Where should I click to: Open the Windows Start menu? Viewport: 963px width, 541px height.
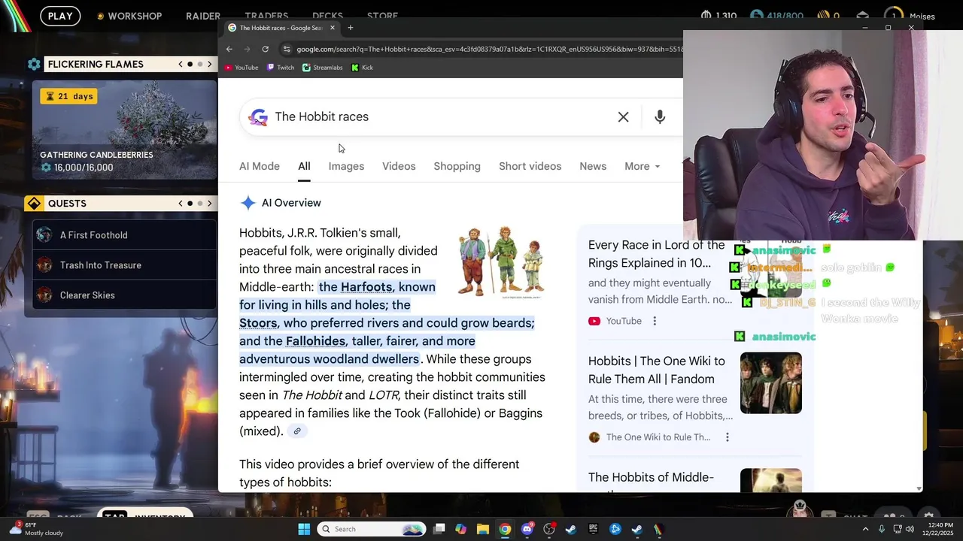304,529
